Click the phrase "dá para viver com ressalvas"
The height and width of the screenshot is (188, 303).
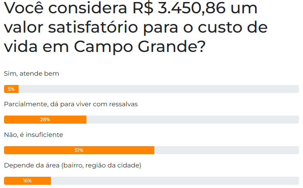click(x=94, y=104)
